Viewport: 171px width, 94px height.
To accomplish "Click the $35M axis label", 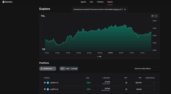I will (155, 36).
